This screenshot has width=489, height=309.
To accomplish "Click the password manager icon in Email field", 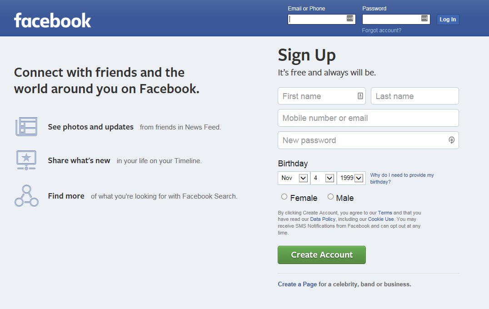I will [x=350, y=18].
